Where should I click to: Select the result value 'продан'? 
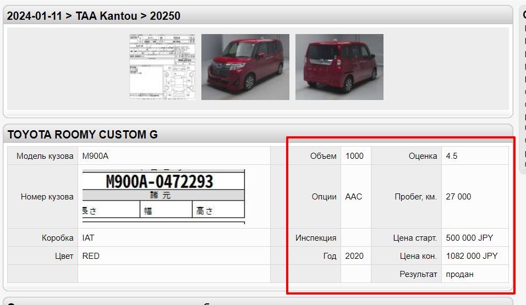[459, 274]
